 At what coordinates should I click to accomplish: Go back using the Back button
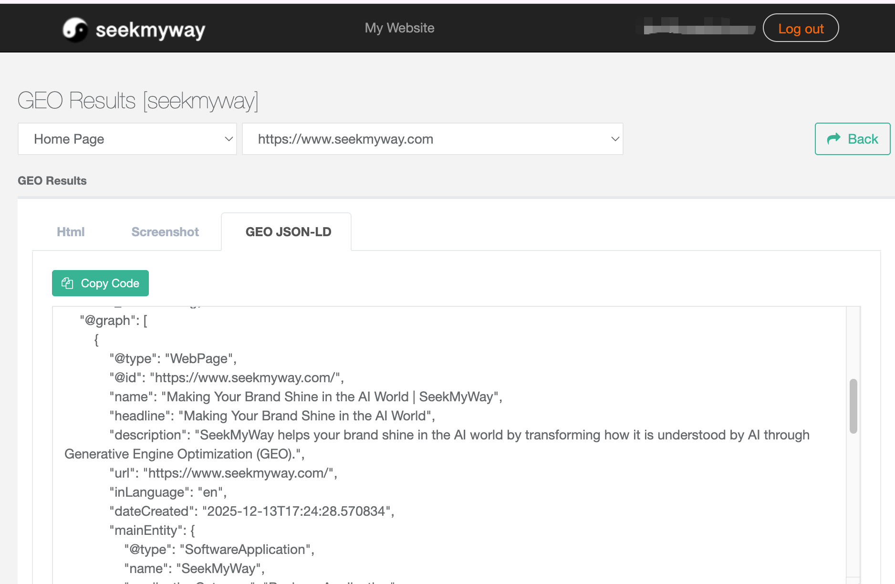coord(852,139)
